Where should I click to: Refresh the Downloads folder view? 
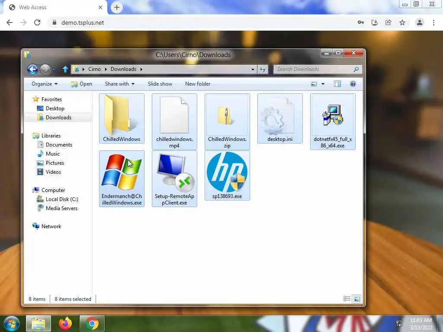tap(263, 69)
